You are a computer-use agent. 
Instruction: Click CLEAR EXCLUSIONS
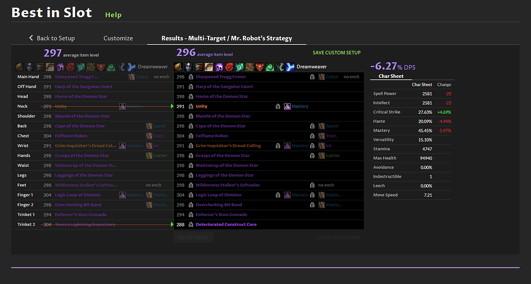(x=338, y=238)
